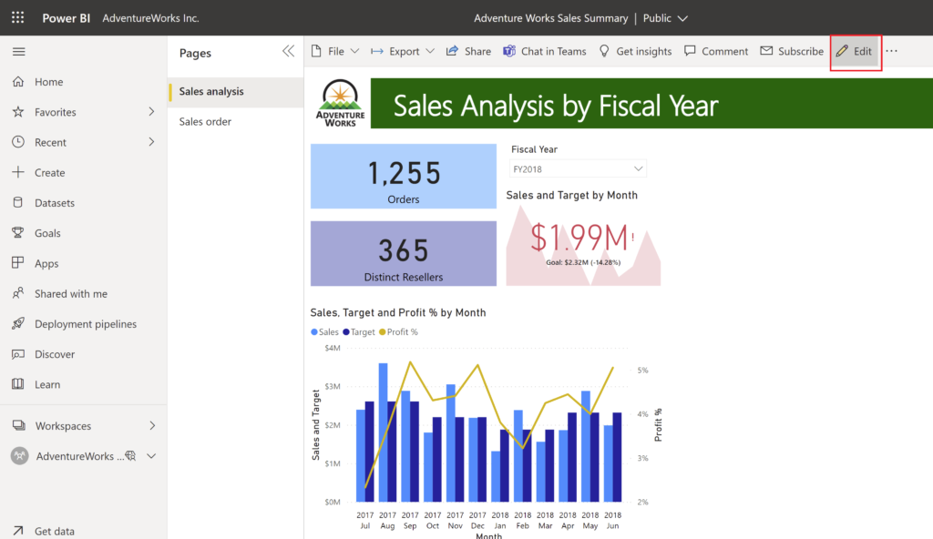The width and height of the screenshot is (933, 539).
Task: Click the Comment label
Action: [x=724, y=51]
